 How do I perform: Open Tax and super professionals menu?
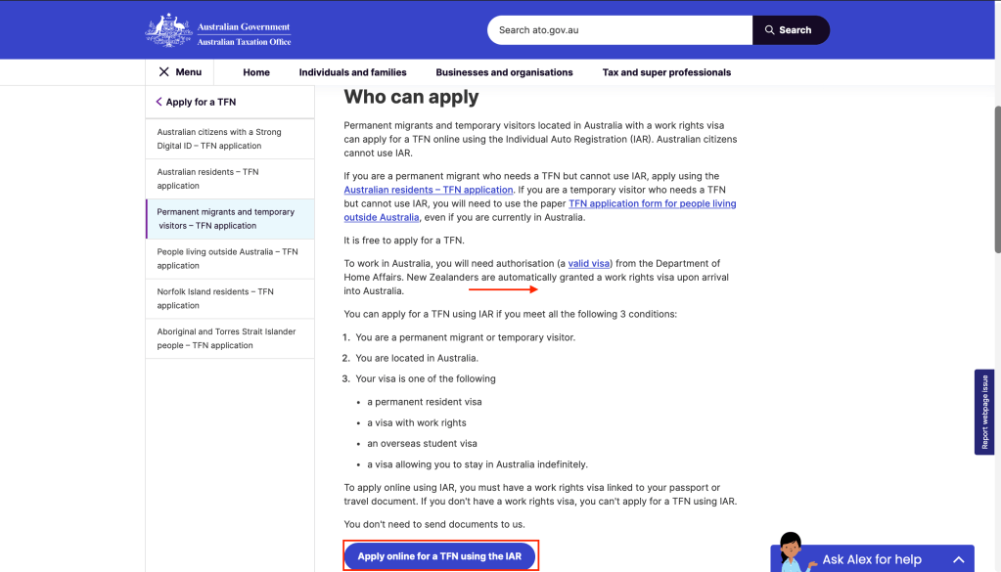666,72
